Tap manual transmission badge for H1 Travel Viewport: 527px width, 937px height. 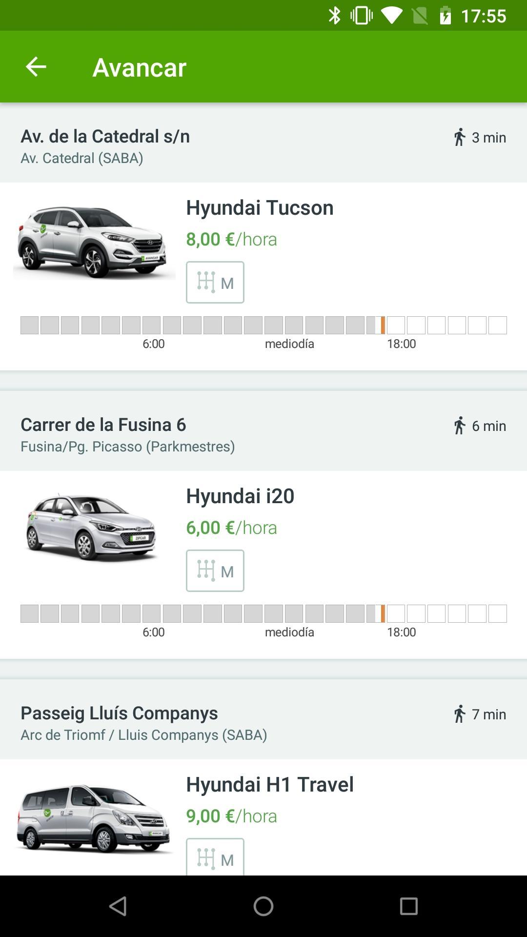(215, 857)
